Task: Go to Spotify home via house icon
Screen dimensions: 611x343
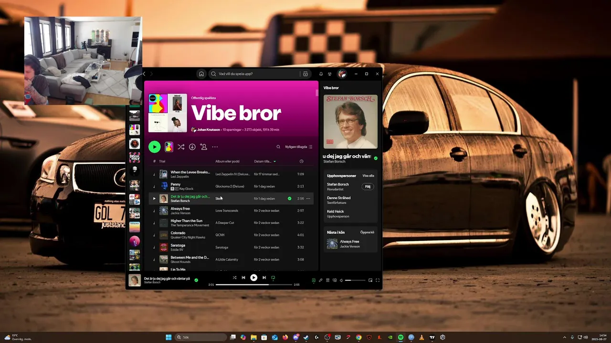Action: (201, 74)
